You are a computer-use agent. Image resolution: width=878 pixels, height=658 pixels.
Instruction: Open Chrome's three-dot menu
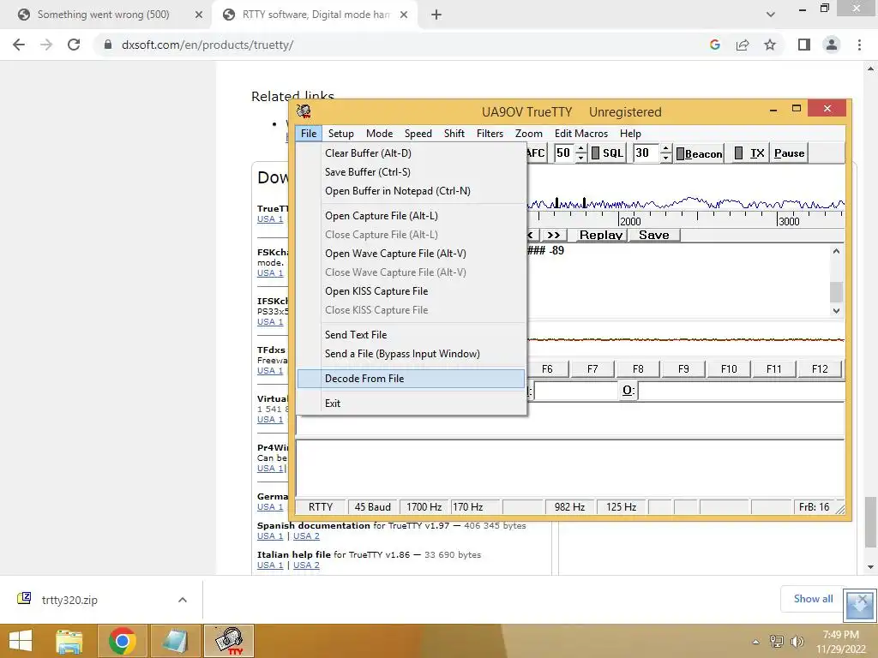point(859,45)
